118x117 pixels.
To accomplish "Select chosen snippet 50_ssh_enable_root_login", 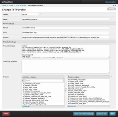I will pyautogui.click(x=77, y=91).
